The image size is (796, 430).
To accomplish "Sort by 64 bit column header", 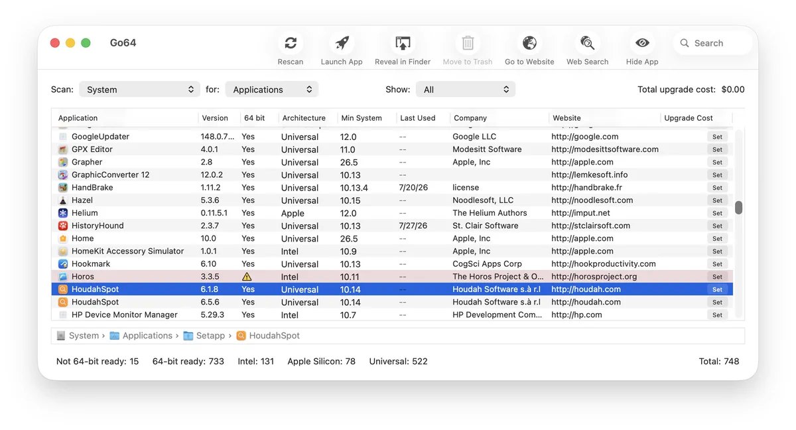I will pyautogui.click(x=259, y=118).
